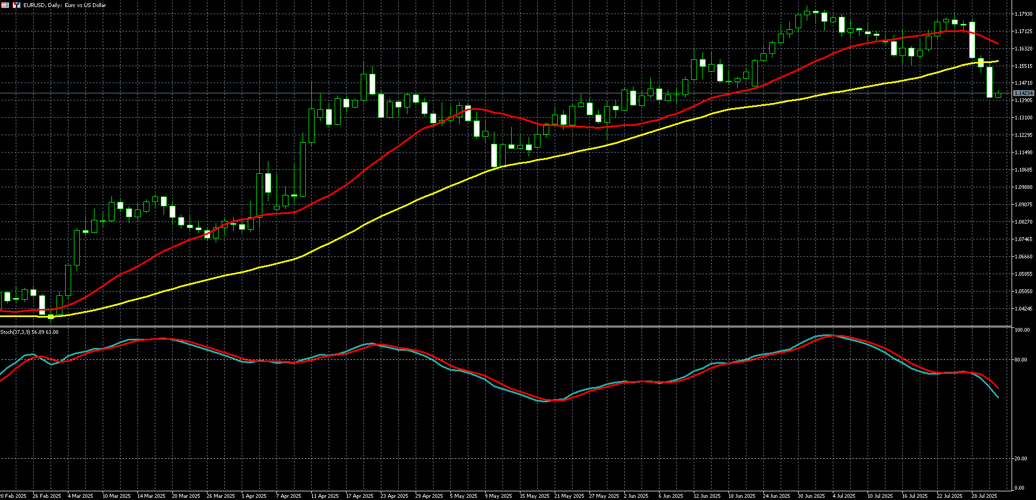Click the "17 Apr 2025" date on the time axis
This screenshot has width=1036, height=500.
coord(360,496)
